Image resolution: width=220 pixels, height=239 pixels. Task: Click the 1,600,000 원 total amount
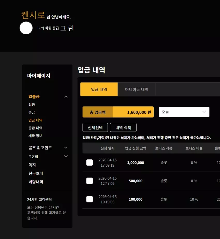pyautogui.click(x=139, y=112)
